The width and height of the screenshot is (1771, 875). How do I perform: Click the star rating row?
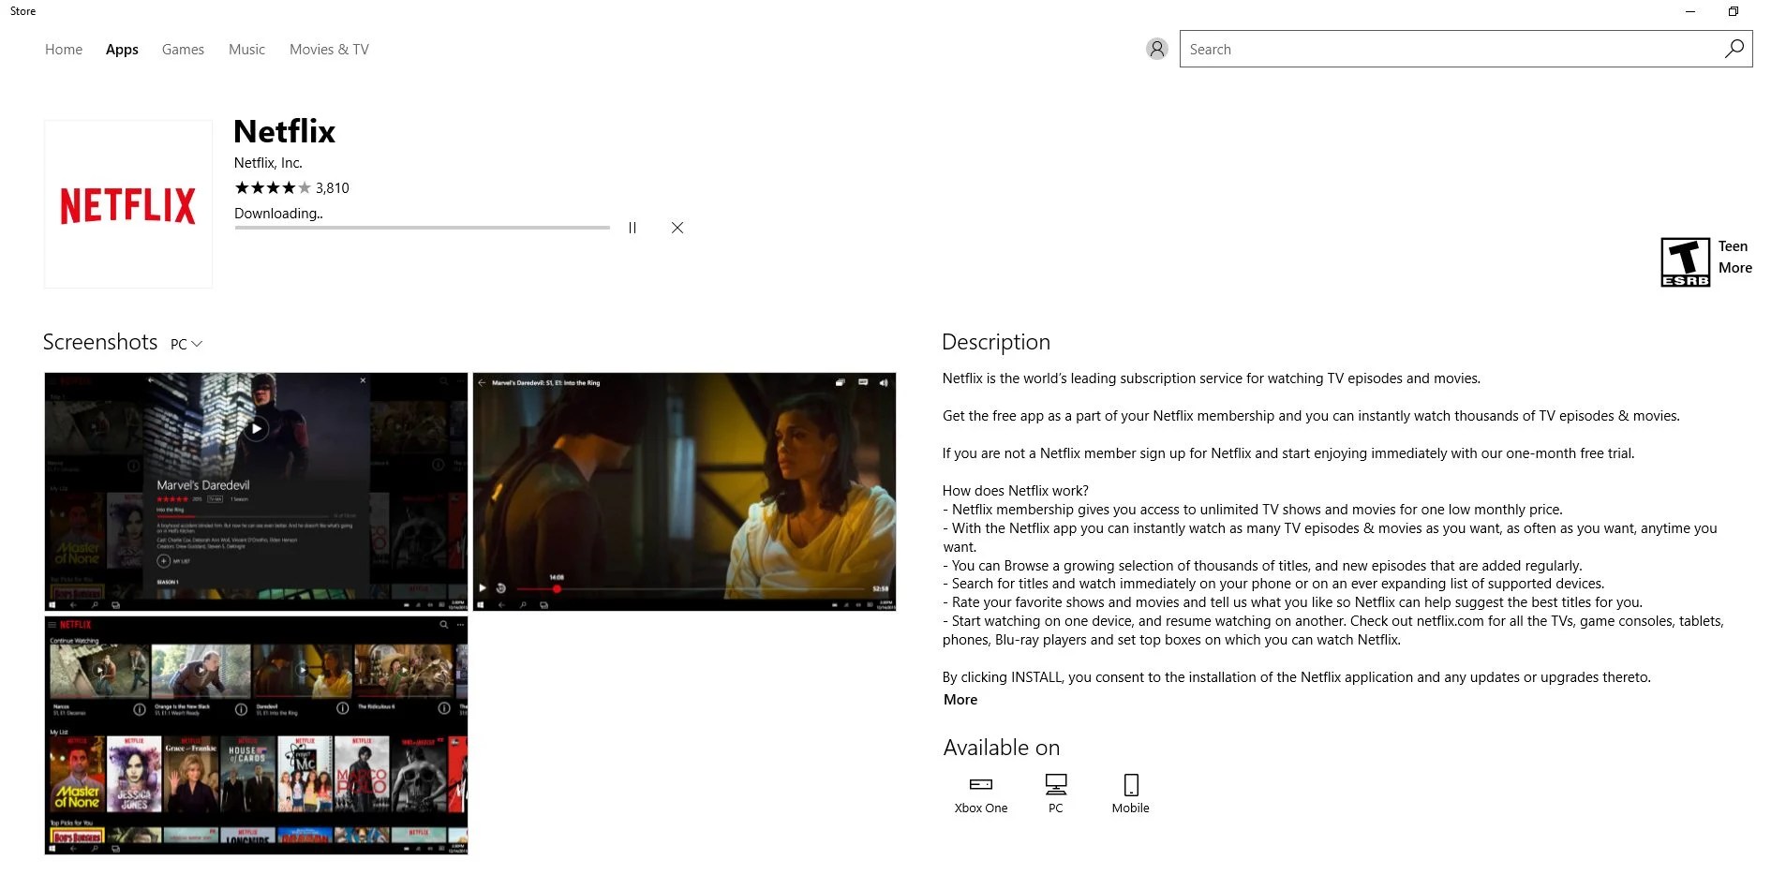[273, 188]
